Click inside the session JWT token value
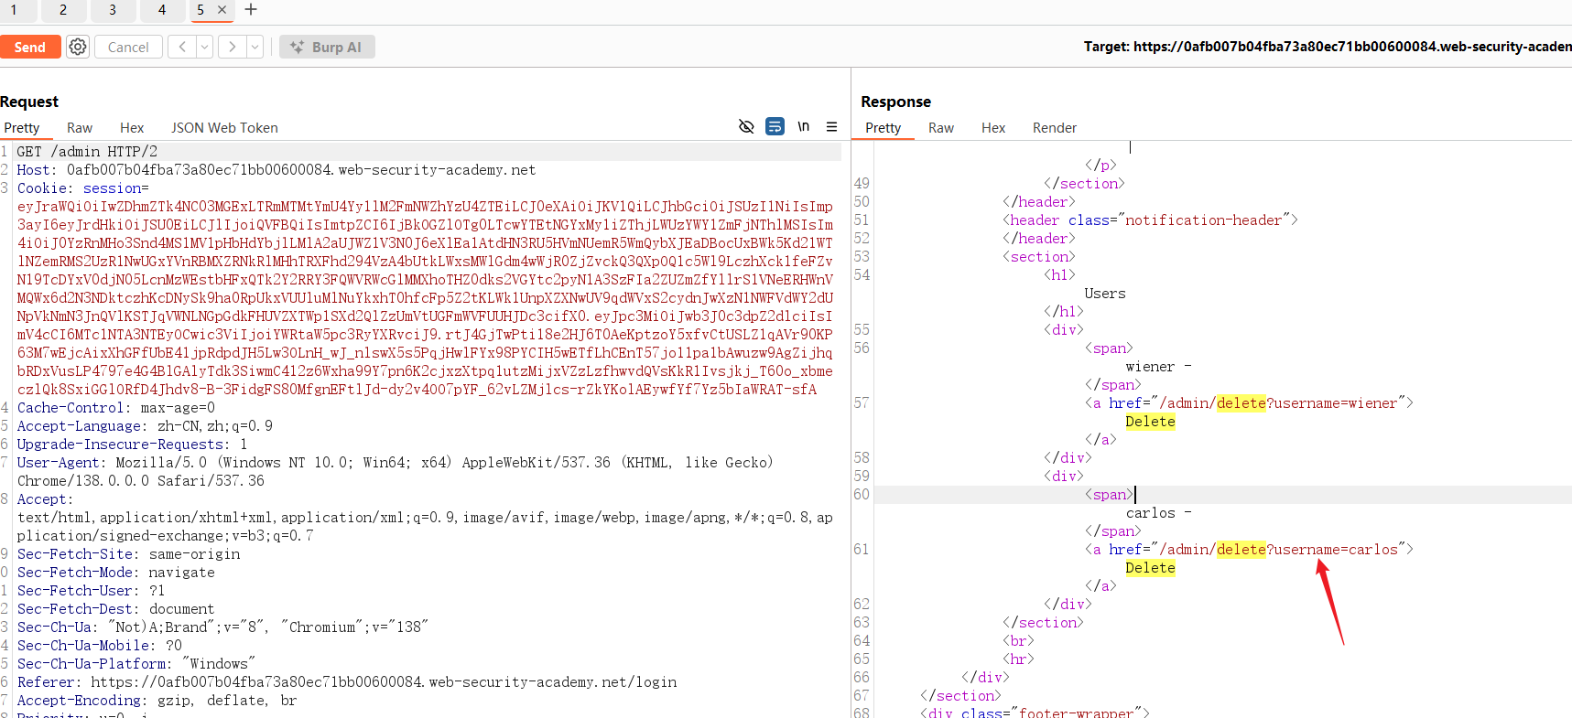1572x718 pixels. [x=425, y=298]
